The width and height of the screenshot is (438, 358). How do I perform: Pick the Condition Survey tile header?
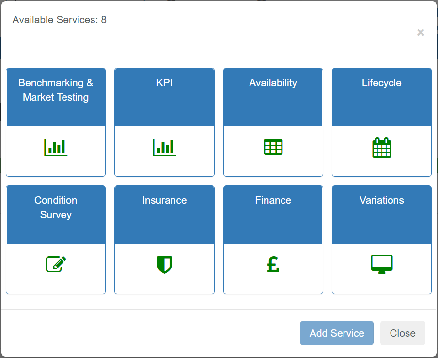[x=56, y=215]
